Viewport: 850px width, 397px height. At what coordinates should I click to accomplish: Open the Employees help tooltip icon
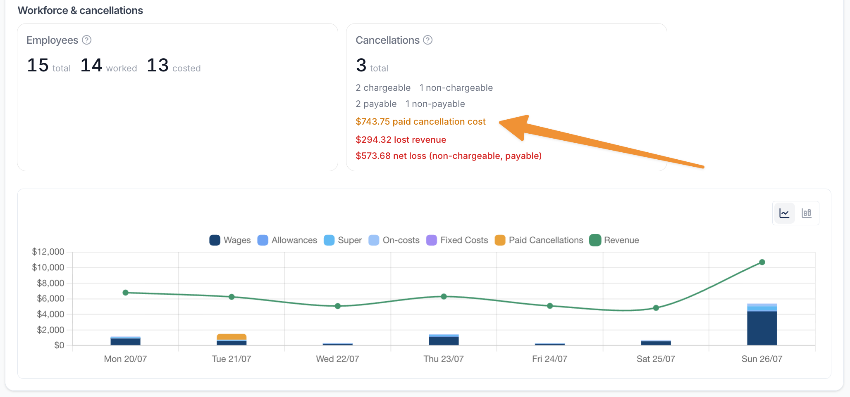coord(86,40)
